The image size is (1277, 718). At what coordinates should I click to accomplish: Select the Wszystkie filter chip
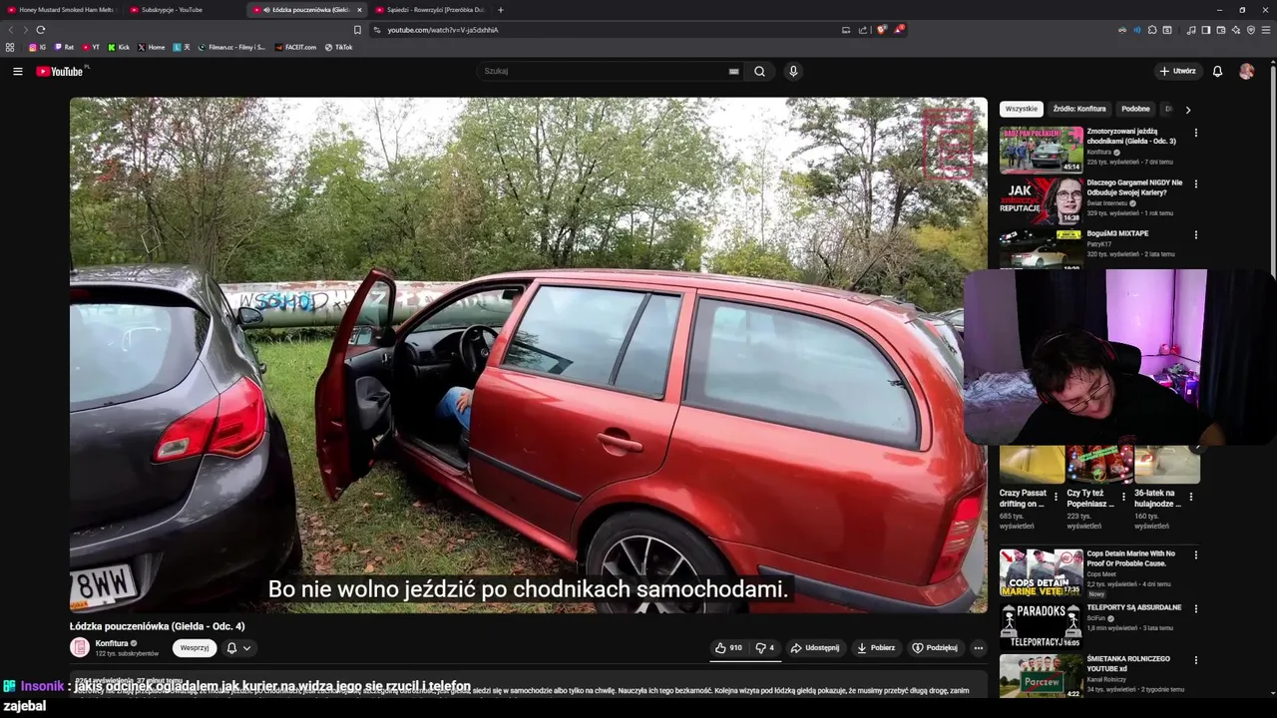pyautogui.click(x=1022, y=109)
